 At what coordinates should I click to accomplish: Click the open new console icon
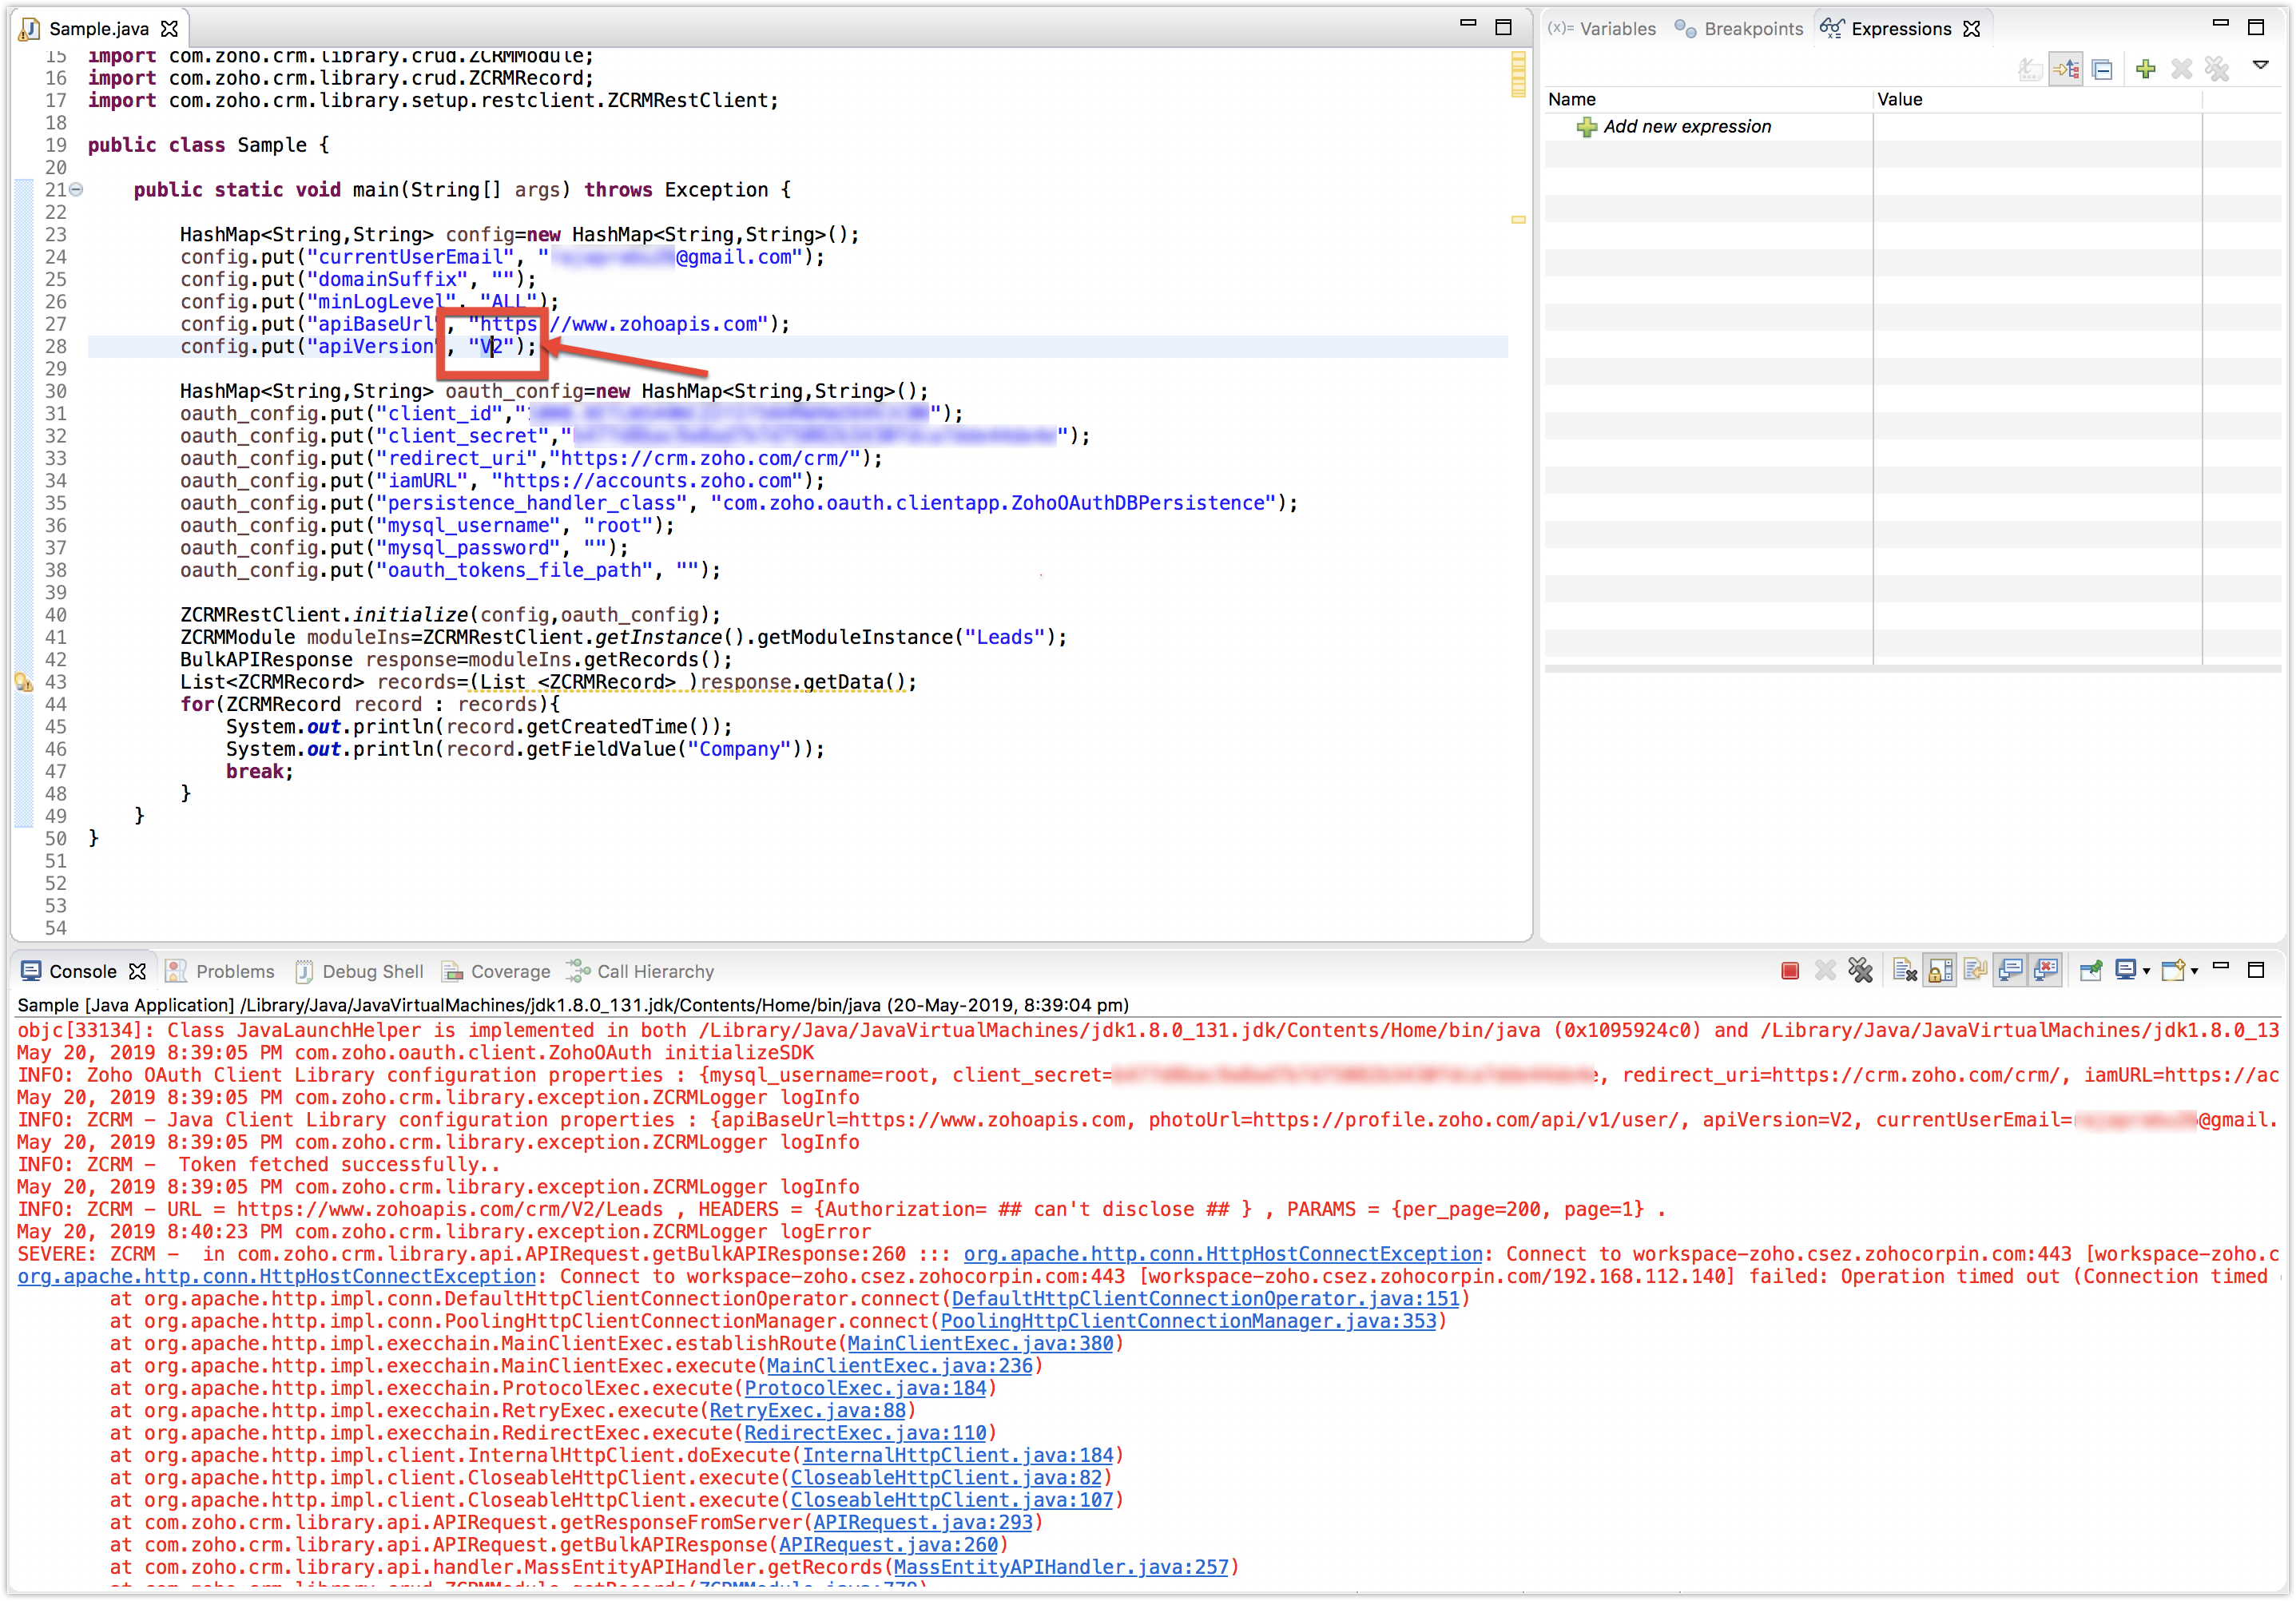2173,970
